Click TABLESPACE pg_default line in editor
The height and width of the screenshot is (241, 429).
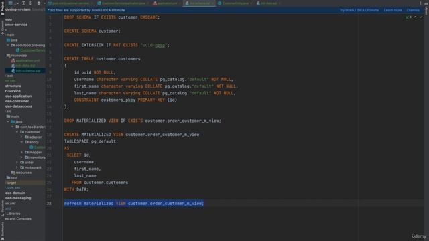pos(90,141)
